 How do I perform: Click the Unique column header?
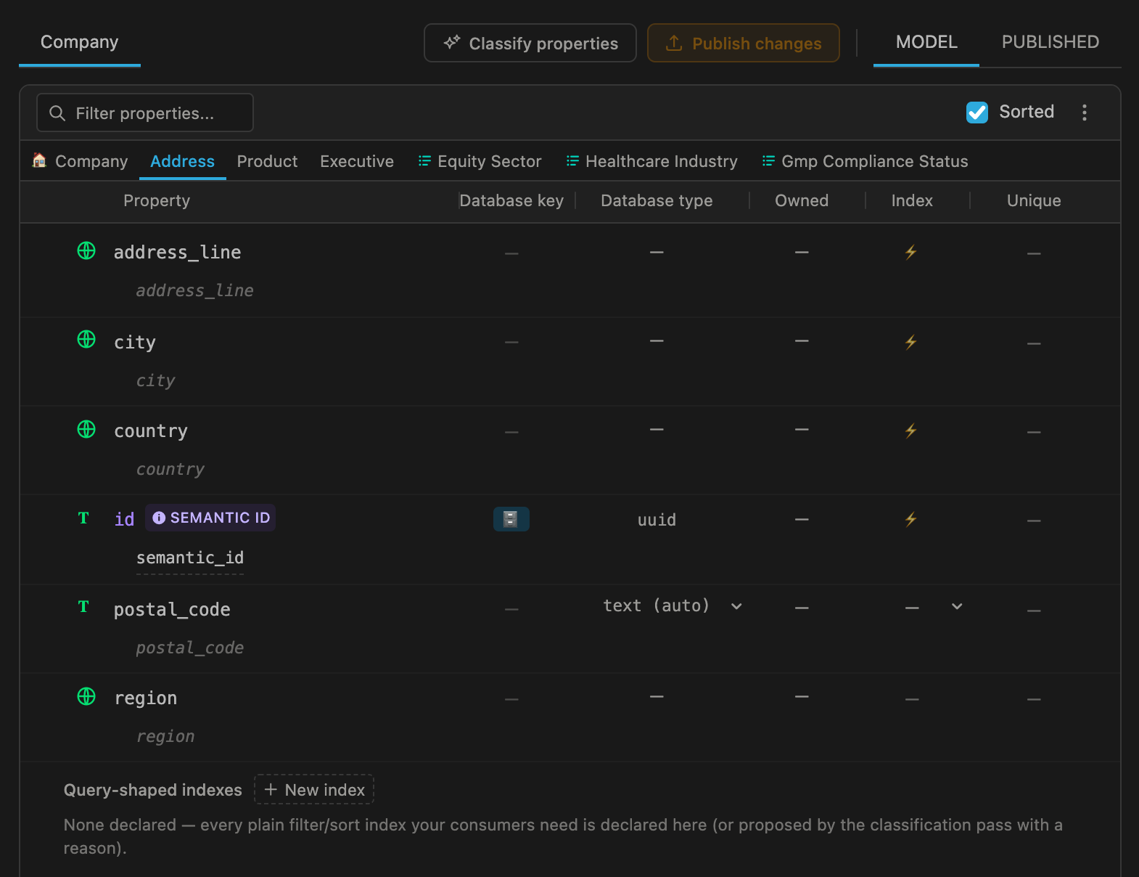coord(1034,200)
